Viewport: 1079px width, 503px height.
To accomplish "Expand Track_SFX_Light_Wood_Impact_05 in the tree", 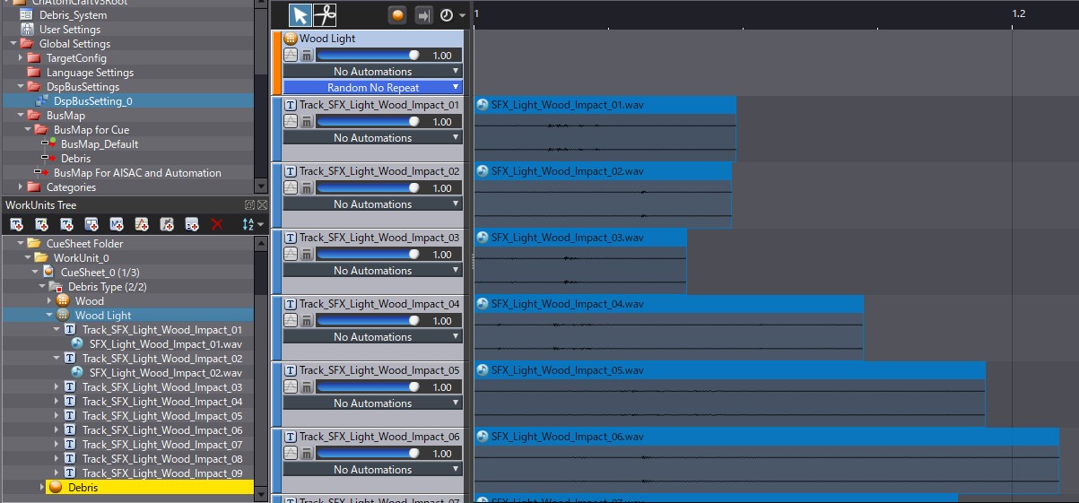I will pos(57,416).
